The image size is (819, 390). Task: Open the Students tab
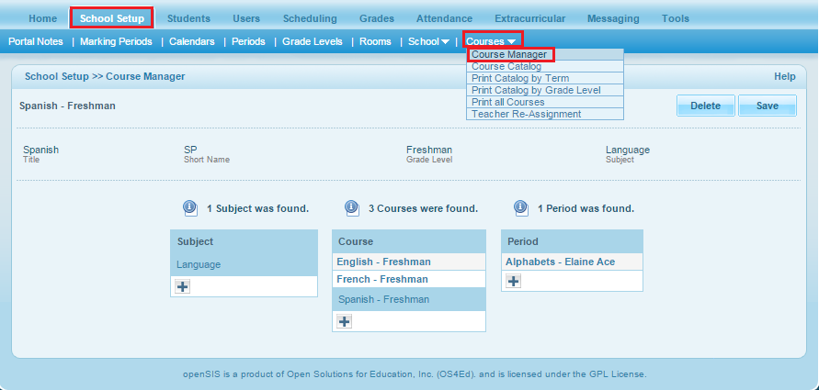[x=188, y=18]
